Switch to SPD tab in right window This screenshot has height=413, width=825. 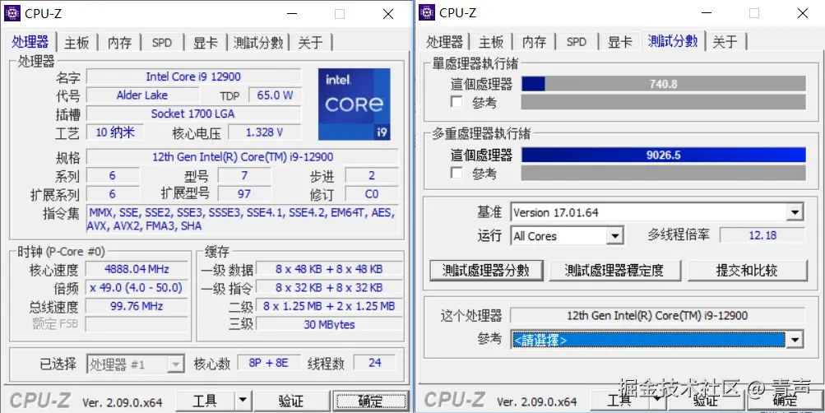577,42
